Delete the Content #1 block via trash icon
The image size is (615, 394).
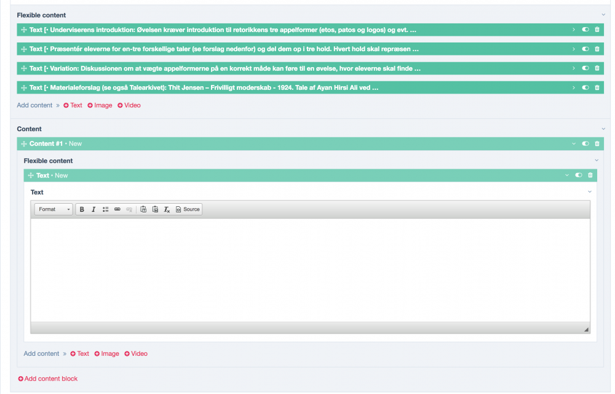pyautogui.click(x=597, y=143)
